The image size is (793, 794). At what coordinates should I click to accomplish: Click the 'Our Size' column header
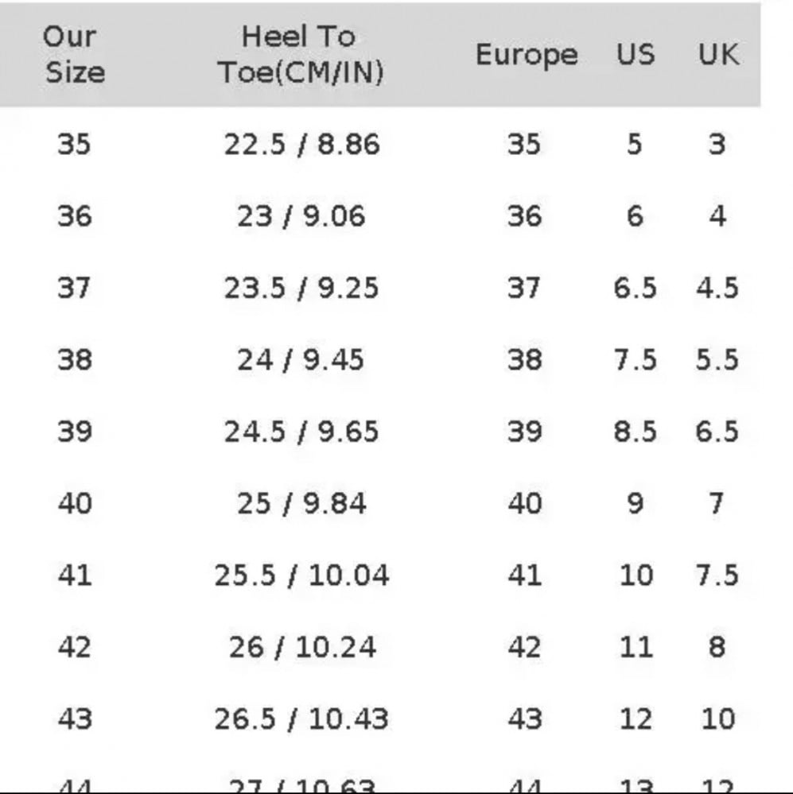click(75, 54)
